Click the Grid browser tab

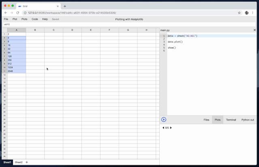(x=39, y=6)
